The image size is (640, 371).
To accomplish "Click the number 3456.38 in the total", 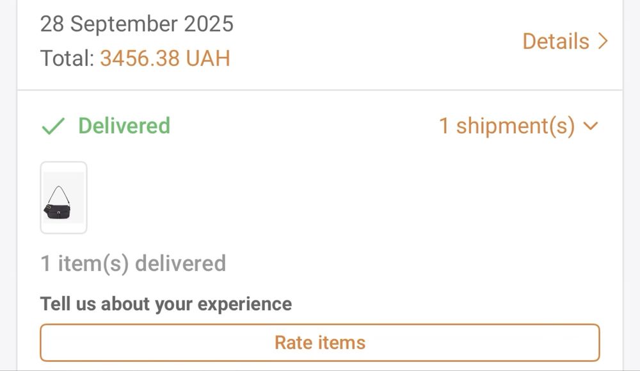I will click(140, 59).
